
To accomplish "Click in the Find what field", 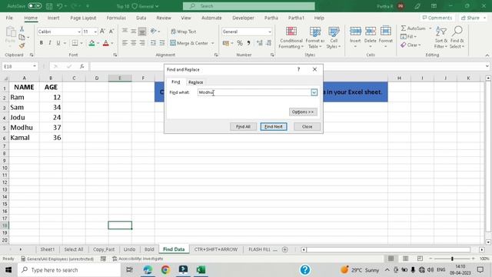I will click(x=254, y=92).
